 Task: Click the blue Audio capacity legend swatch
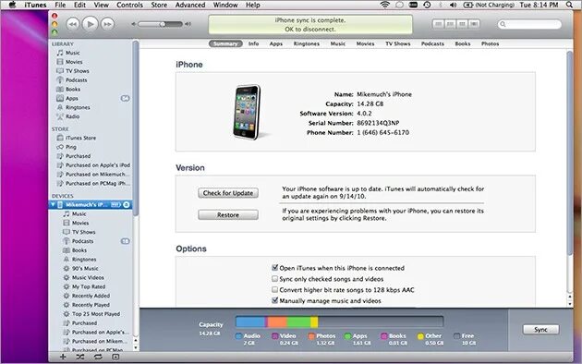pyautogui.click(x=238, y=336)
